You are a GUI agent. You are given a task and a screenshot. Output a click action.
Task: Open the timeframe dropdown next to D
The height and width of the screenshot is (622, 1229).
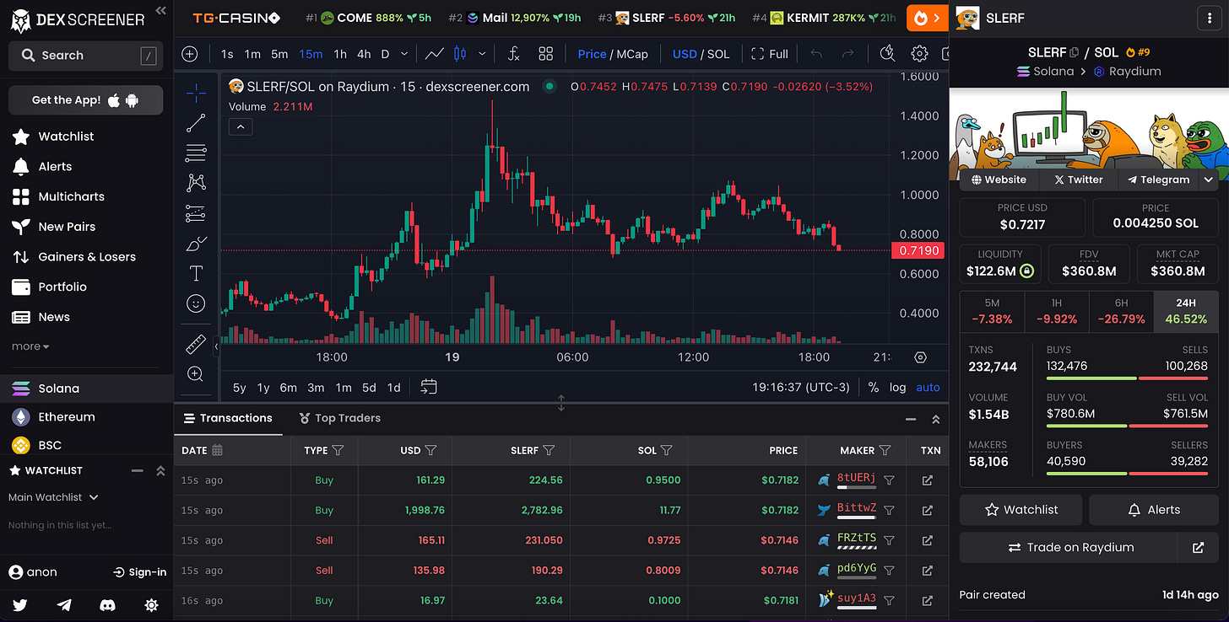click(x=404, y=54)
